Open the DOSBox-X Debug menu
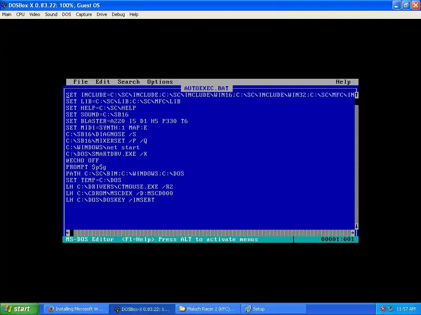The image size is (421, 315). [118, 14]
